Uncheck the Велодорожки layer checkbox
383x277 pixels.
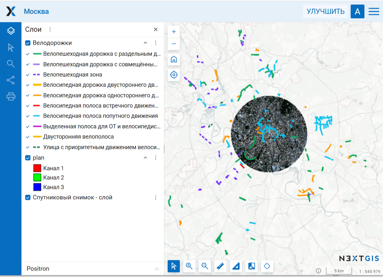[x=28, y=43]
